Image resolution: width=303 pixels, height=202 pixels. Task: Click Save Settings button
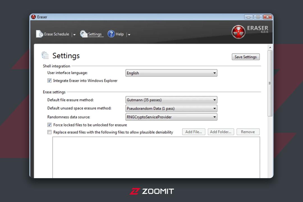point(245,57)
